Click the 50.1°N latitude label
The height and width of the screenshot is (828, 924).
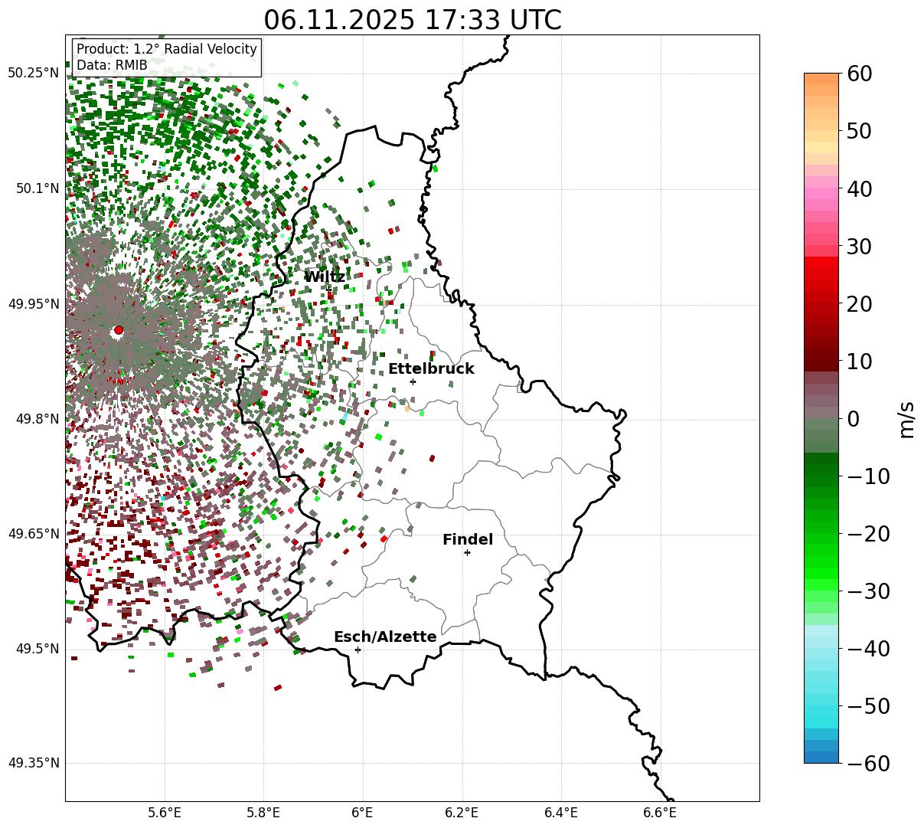(x=36, y=188)
